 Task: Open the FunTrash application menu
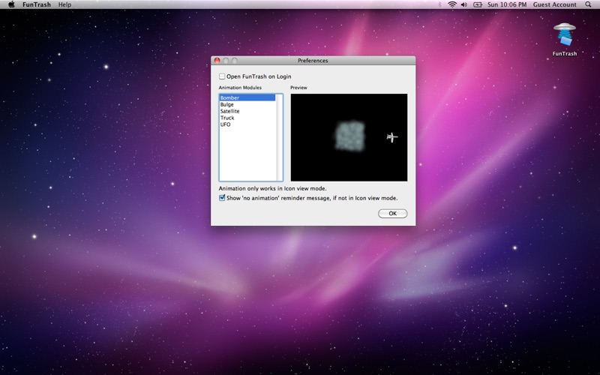[36, 4]
